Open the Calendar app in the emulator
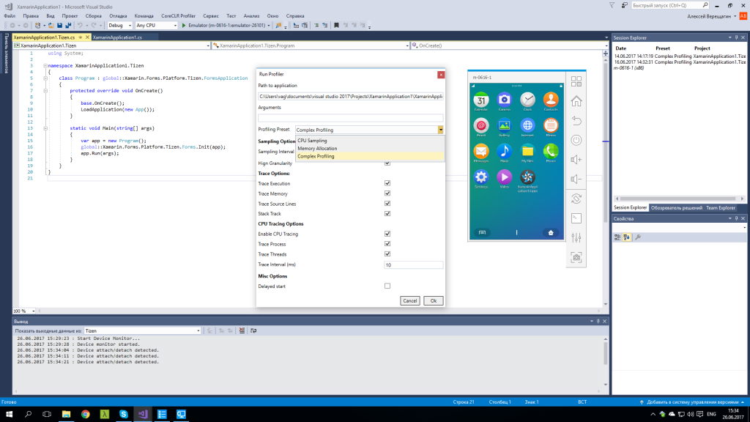750x422 pixels. point(481,101)
